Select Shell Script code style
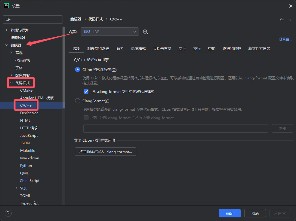This screenshot has height=221, width=296. point(30,181)
